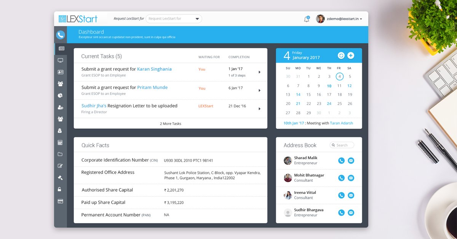This screenshot has width=457, height=239.
Task: Click the COMPLETION column header
Action: click(239, 57)
